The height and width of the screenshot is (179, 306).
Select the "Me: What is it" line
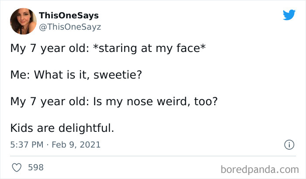coord(46,76)
